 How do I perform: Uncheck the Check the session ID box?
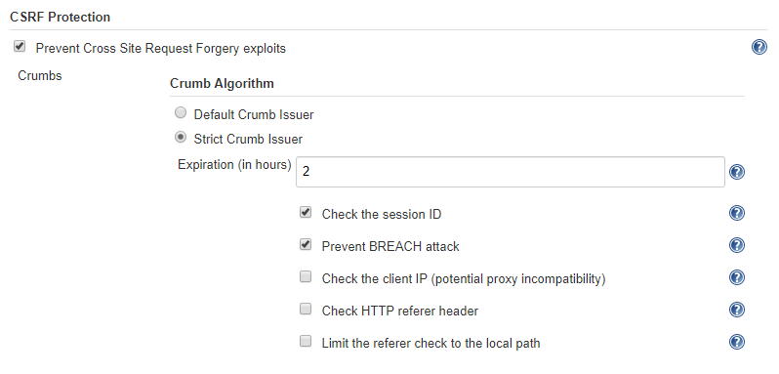306,213
